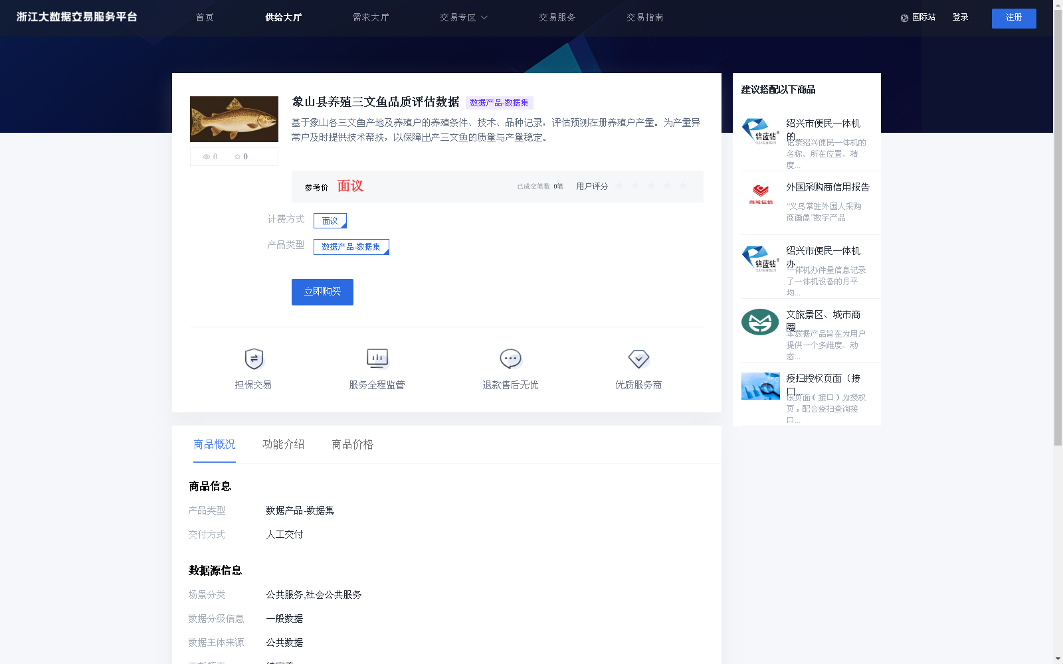Select the 数据产品-数据集 product type option
The image size is (1063, 664).
[351, 247]
